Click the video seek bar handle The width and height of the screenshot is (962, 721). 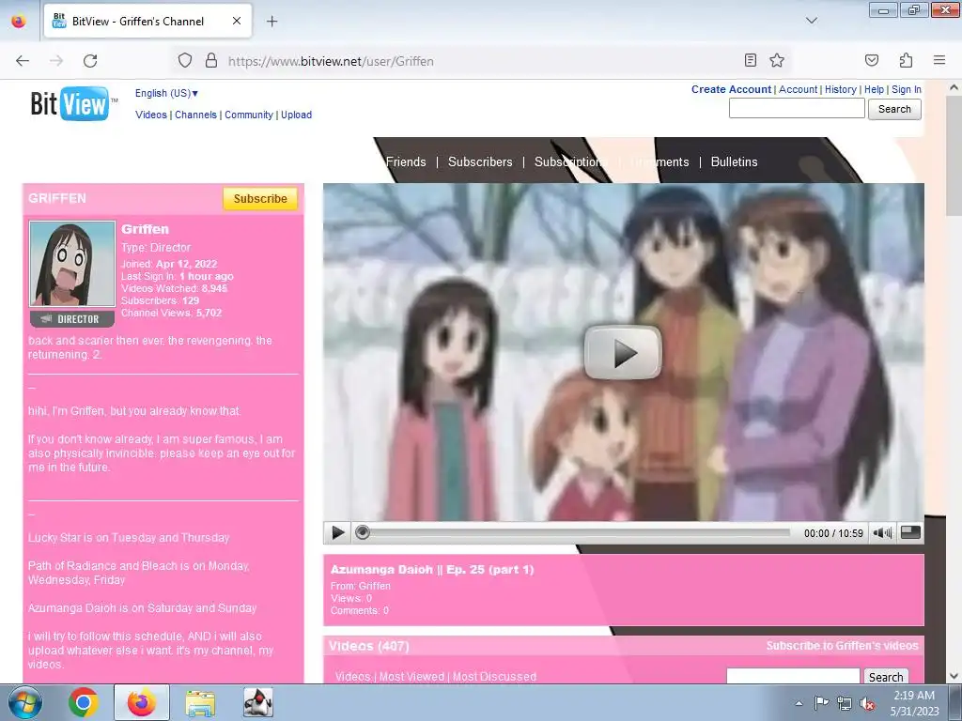pos(363,532)
